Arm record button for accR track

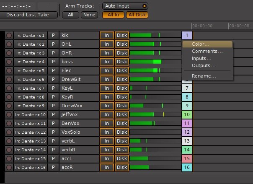coord(9,167)
